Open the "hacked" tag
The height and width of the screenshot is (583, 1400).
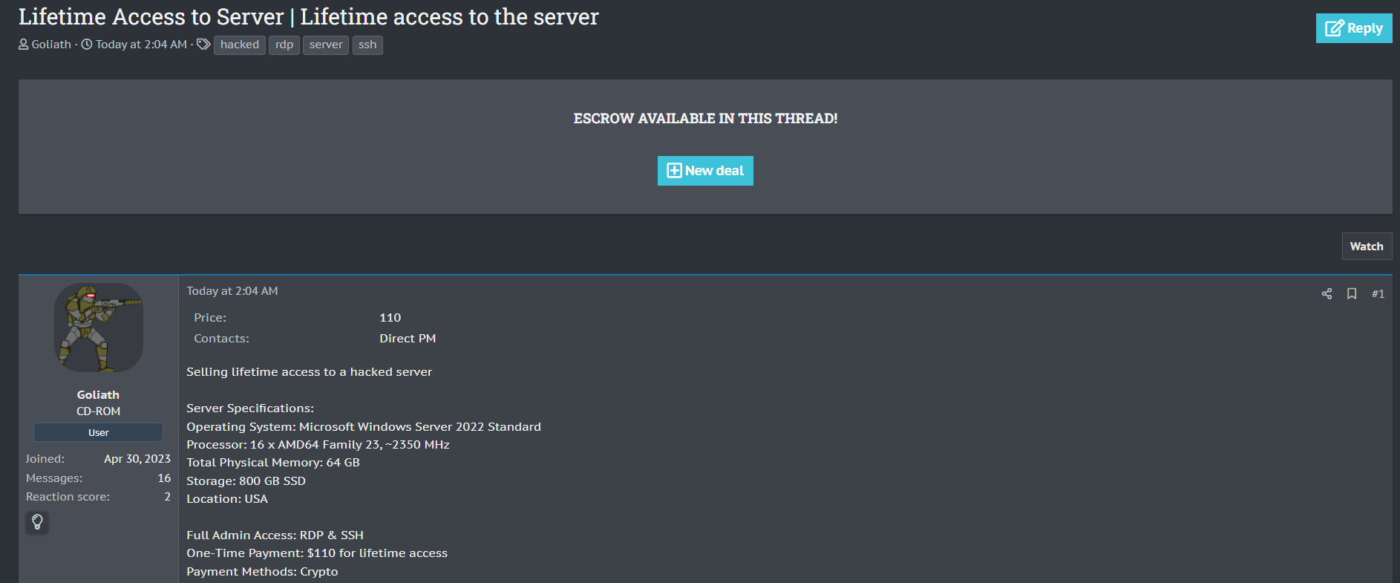(x=239, y=45)
